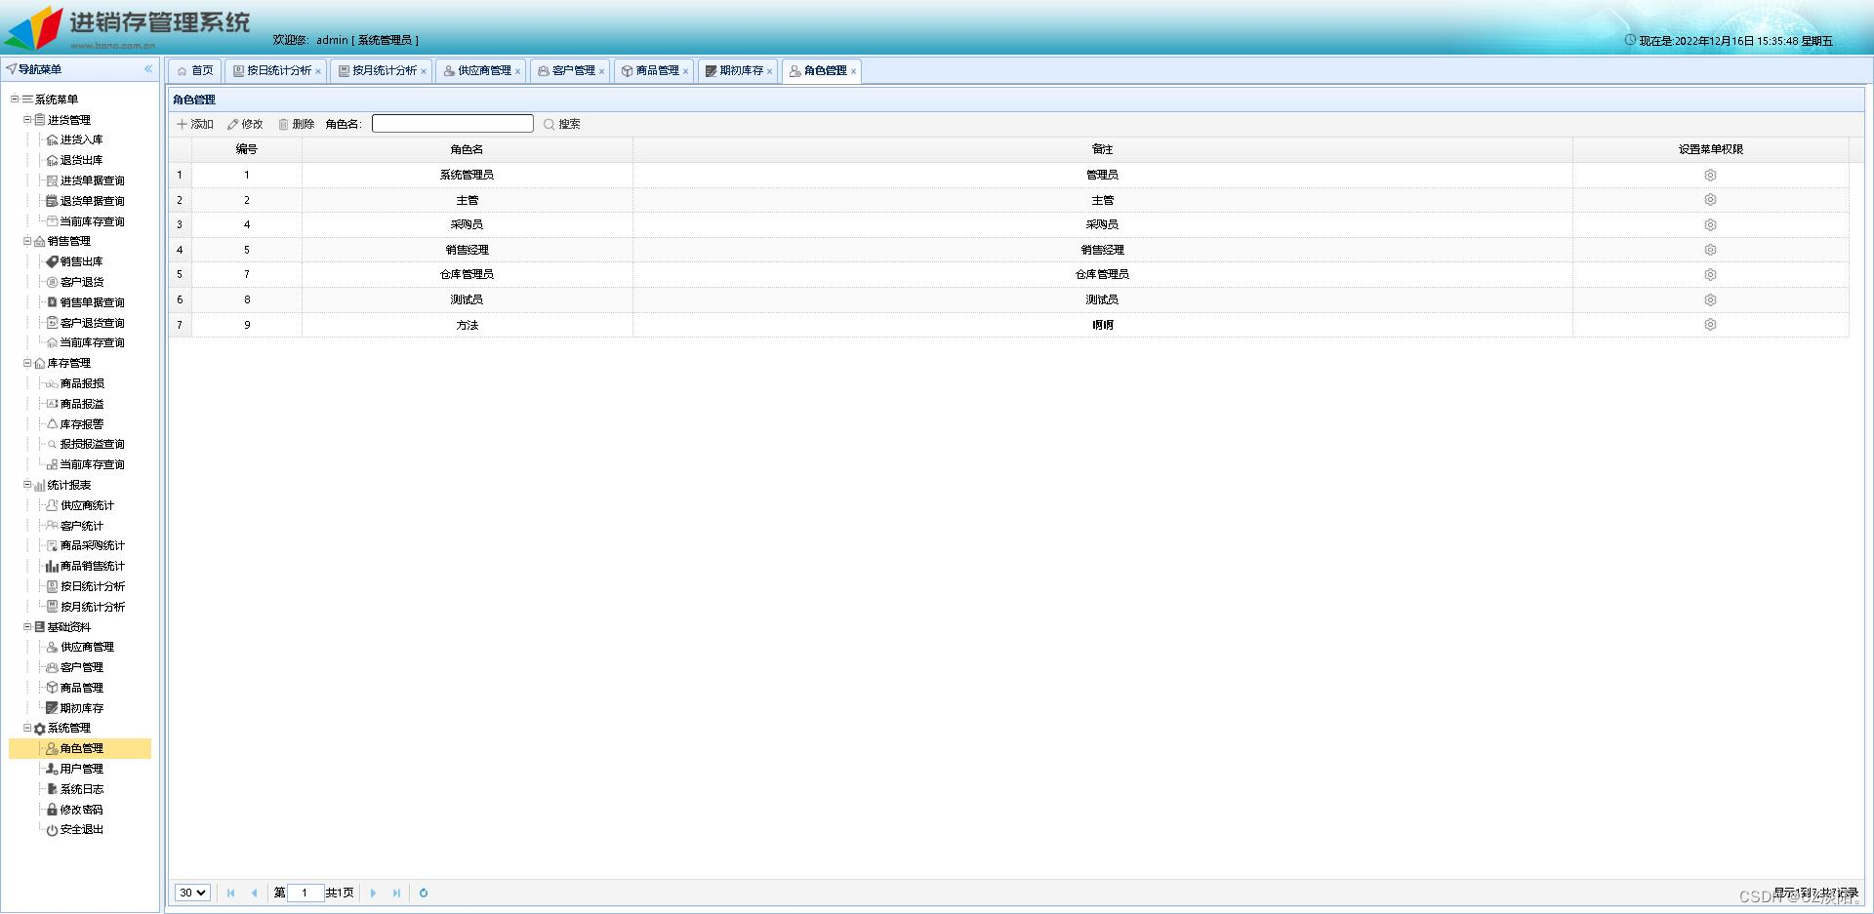Open 商品报损 in the sidebar
The height and width of the screenshot is (914, 1874).
81,383
